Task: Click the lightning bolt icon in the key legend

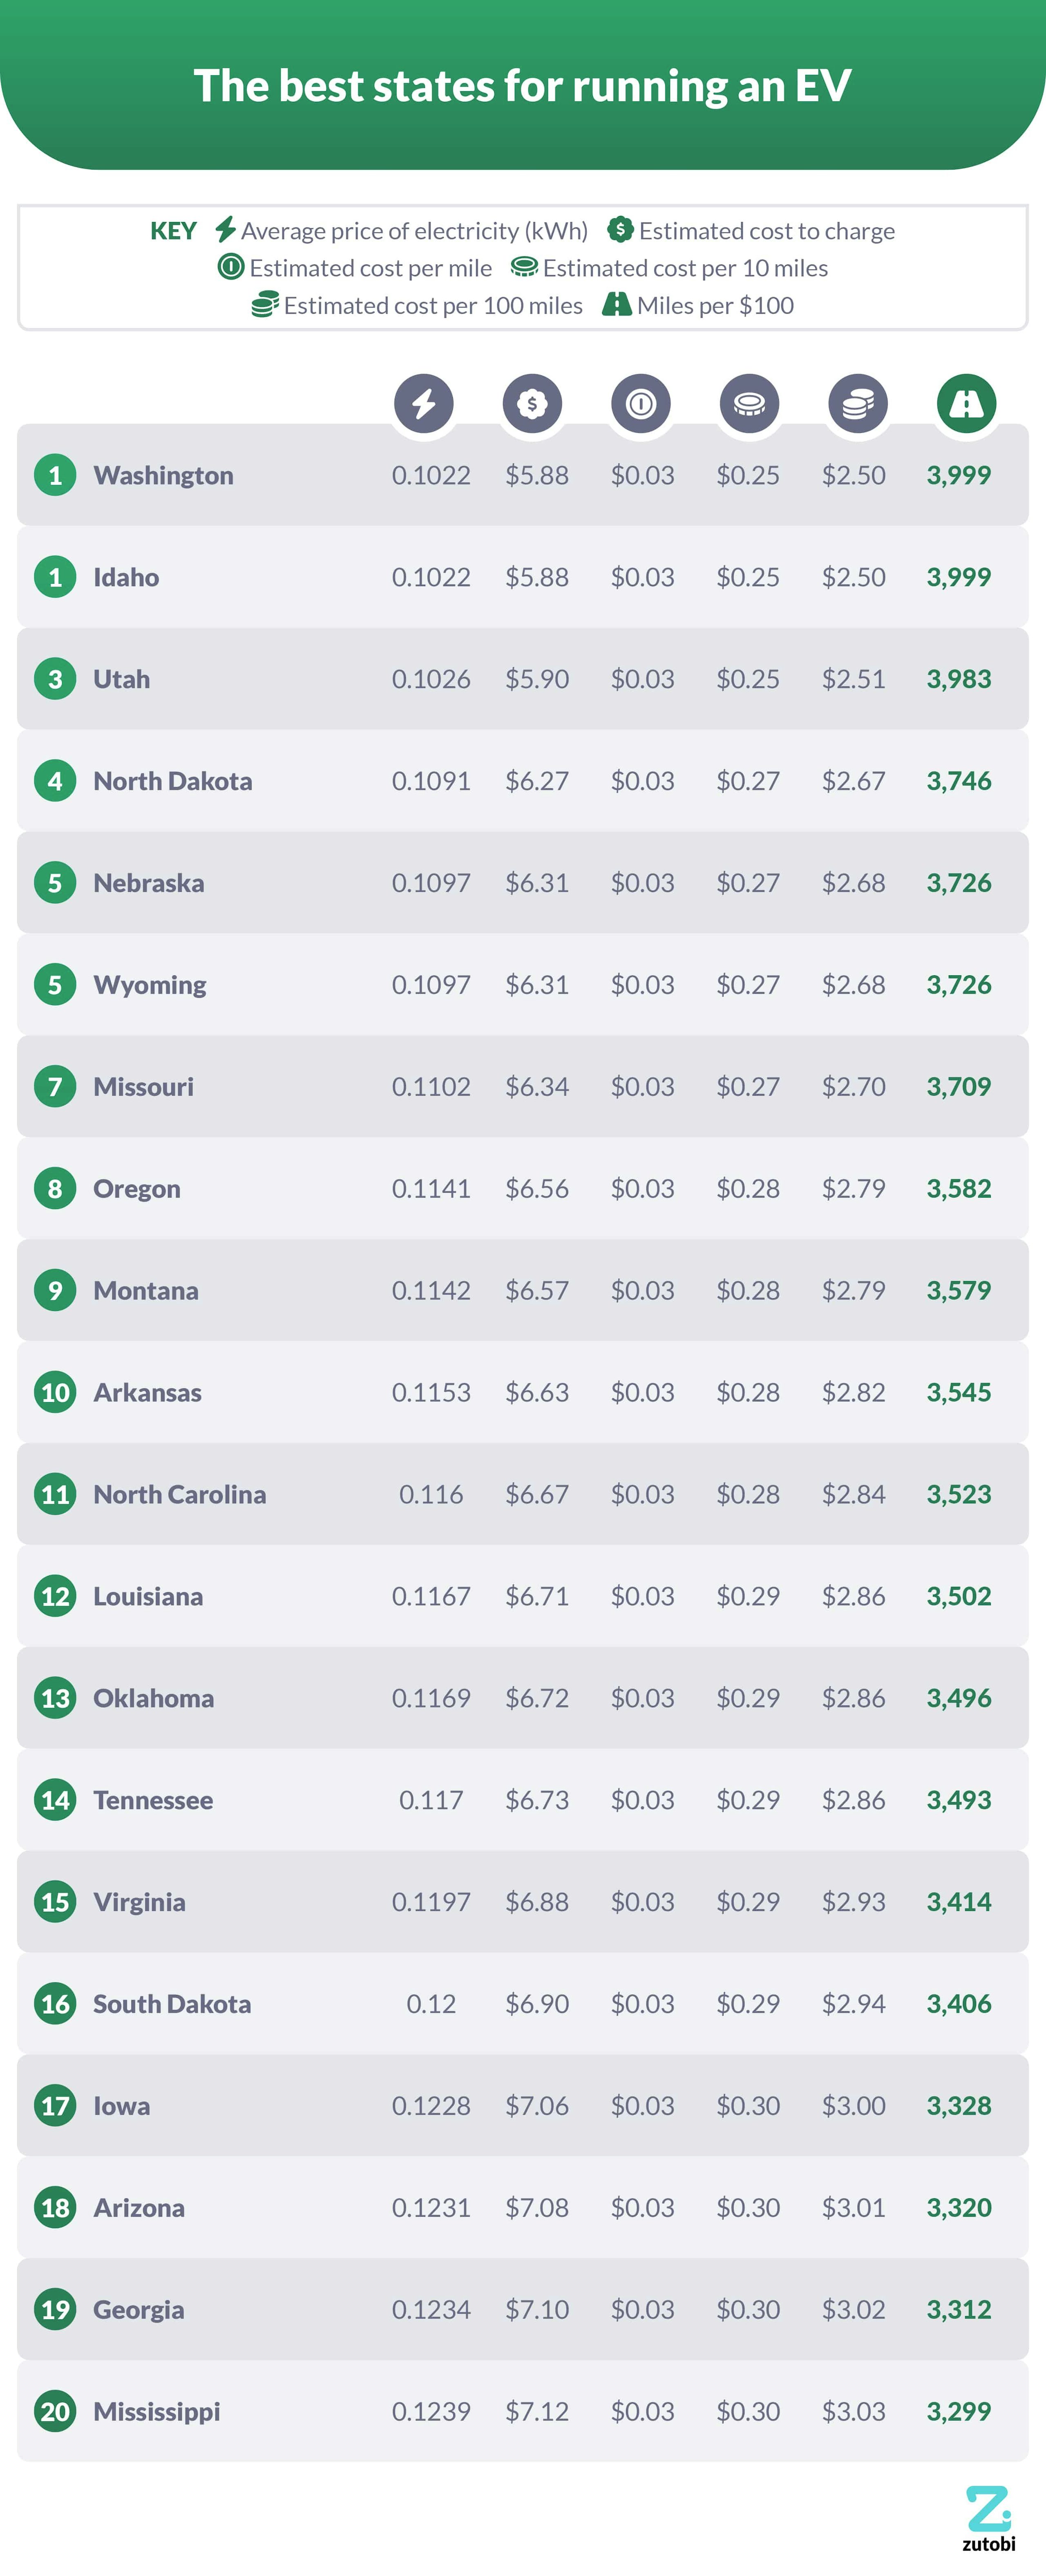Action: point(225,230)
